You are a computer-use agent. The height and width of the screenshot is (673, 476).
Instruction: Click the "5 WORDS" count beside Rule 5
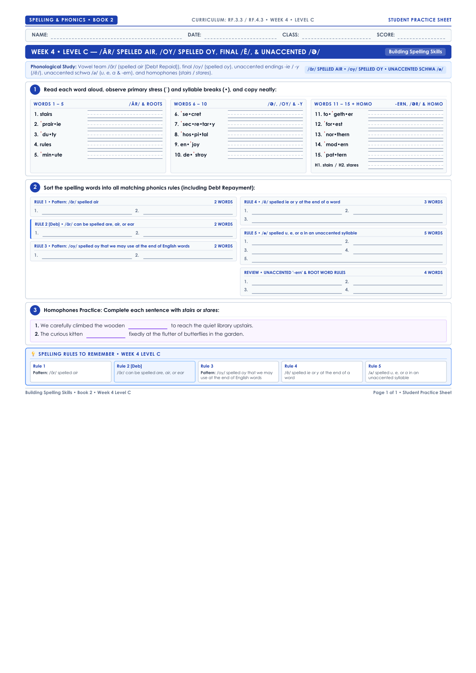click(433, 233)
